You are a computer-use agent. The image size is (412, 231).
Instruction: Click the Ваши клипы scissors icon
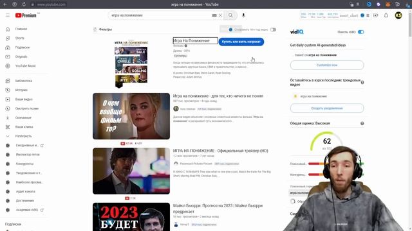(x=8, y=127)
